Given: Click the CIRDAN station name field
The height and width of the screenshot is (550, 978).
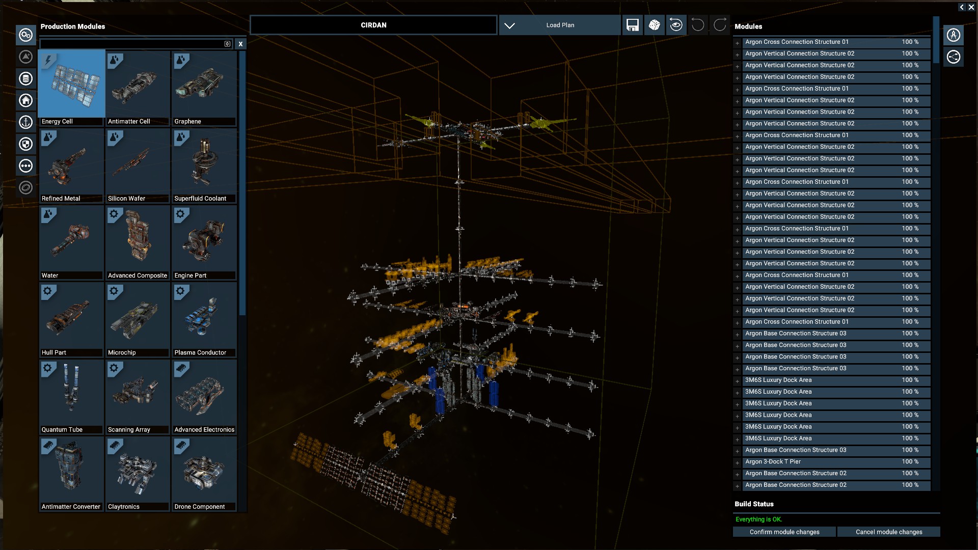Looking at the screenshot, I should [x=373, y=25].
